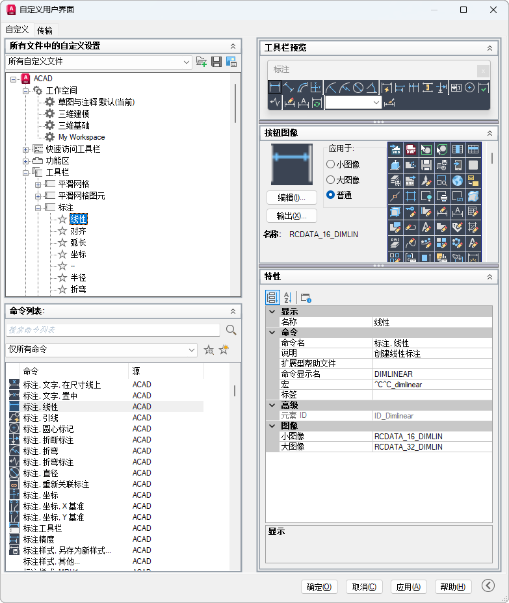
Task: Switch properties to categorized view
Action: coord(272,297)
